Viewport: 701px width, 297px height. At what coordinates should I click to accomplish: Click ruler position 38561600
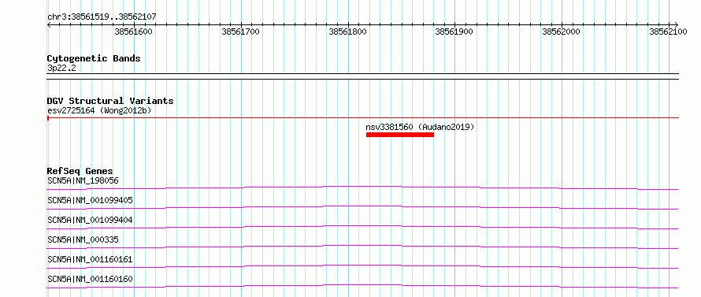coord(133,32)
